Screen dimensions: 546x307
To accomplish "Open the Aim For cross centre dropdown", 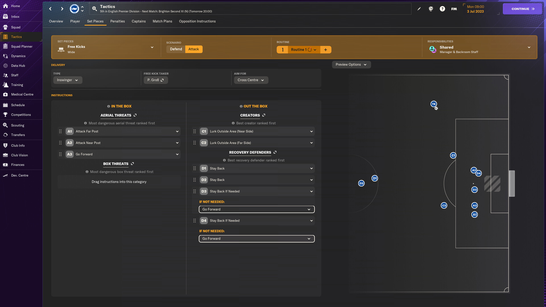I will pos(251,80).
